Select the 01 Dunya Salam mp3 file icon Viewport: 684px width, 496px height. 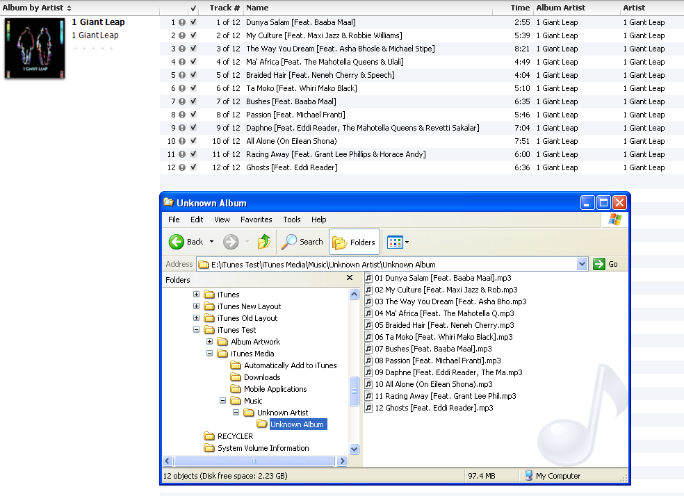(368, 278)
